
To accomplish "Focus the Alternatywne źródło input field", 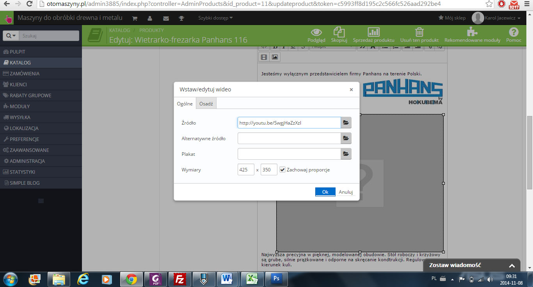I will pos(289,138).
